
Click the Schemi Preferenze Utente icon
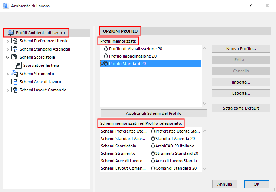point(14,41)
